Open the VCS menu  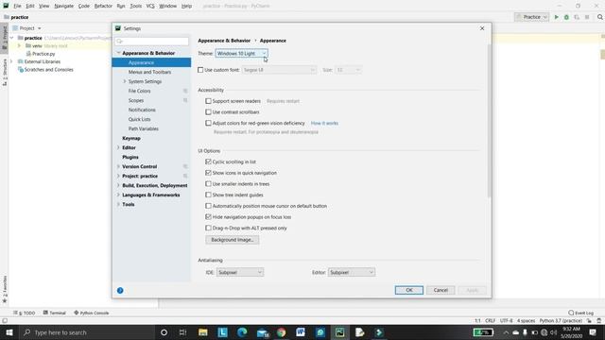pyautogui.click(x=150, y=6)
